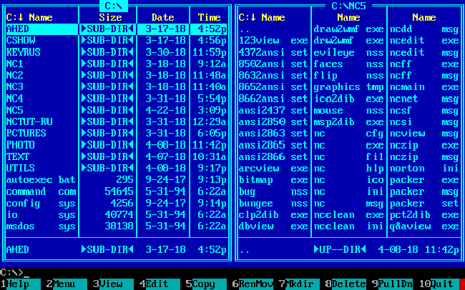Select the ansi2437 set file
Image resolution: width=465 pixels, height=290 pixels.
tap(273, 110)
